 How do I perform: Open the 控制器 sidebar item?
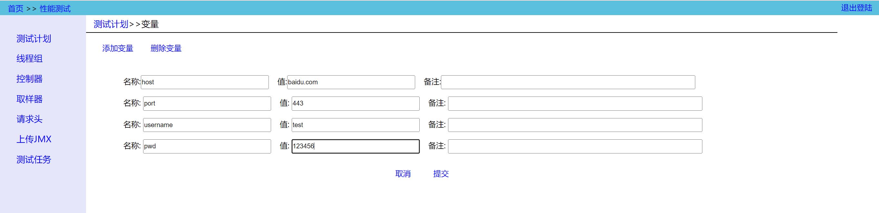(x=29, y=79)
